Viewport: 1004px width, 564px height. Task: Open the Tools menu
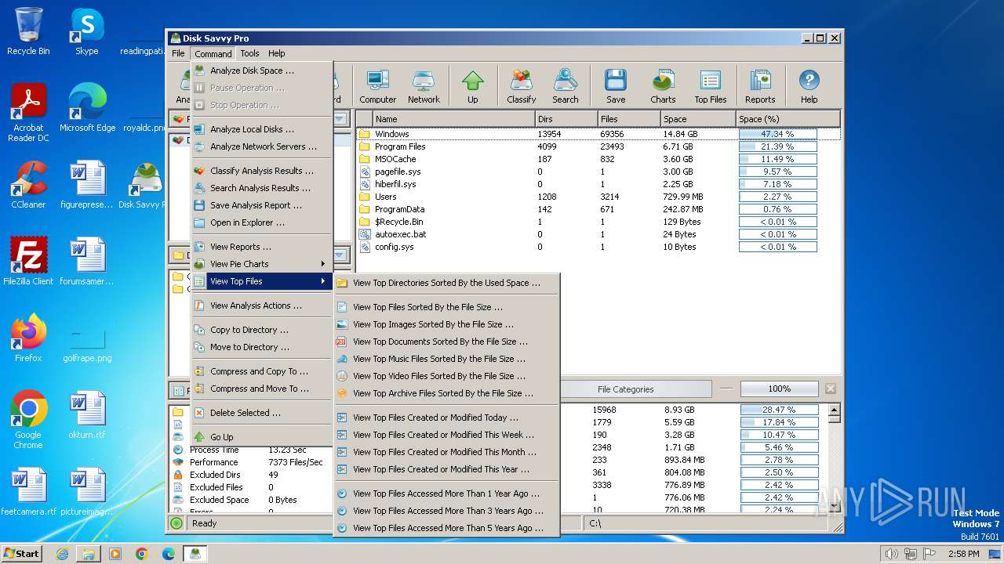click(249, 53)
